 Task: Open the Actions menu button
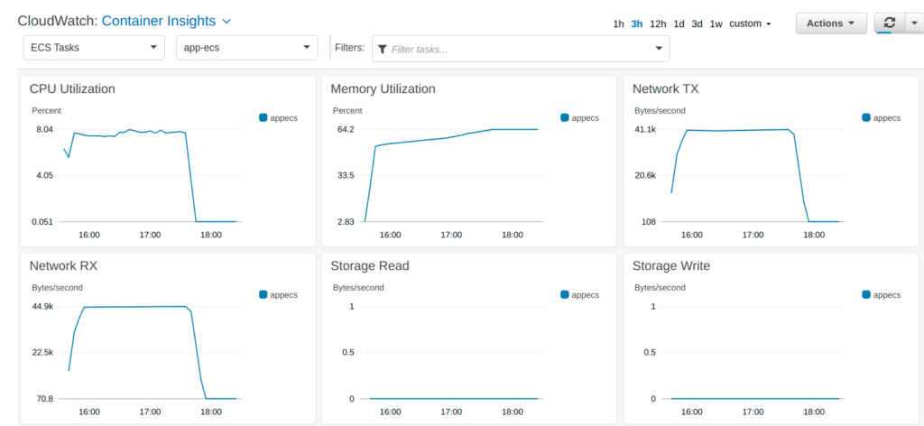click(x=830, y=23)
